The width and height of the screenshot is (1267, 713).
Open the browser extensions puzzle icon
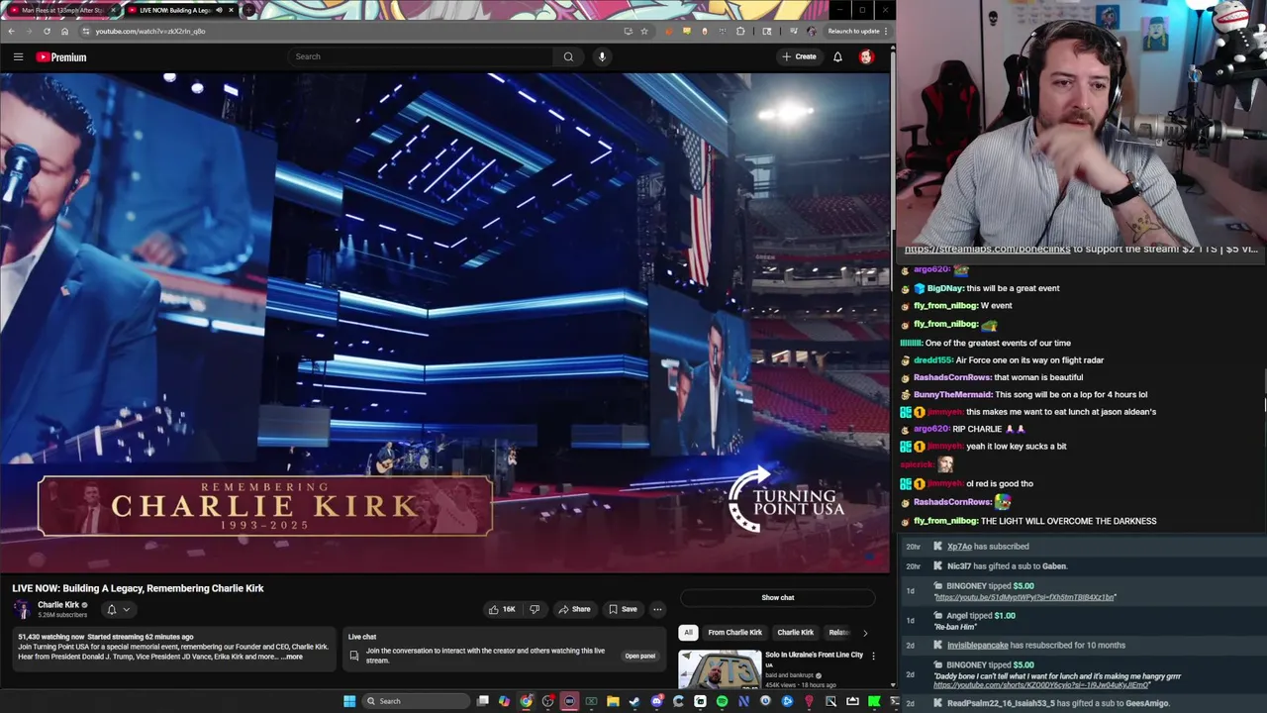click(740, 31)
